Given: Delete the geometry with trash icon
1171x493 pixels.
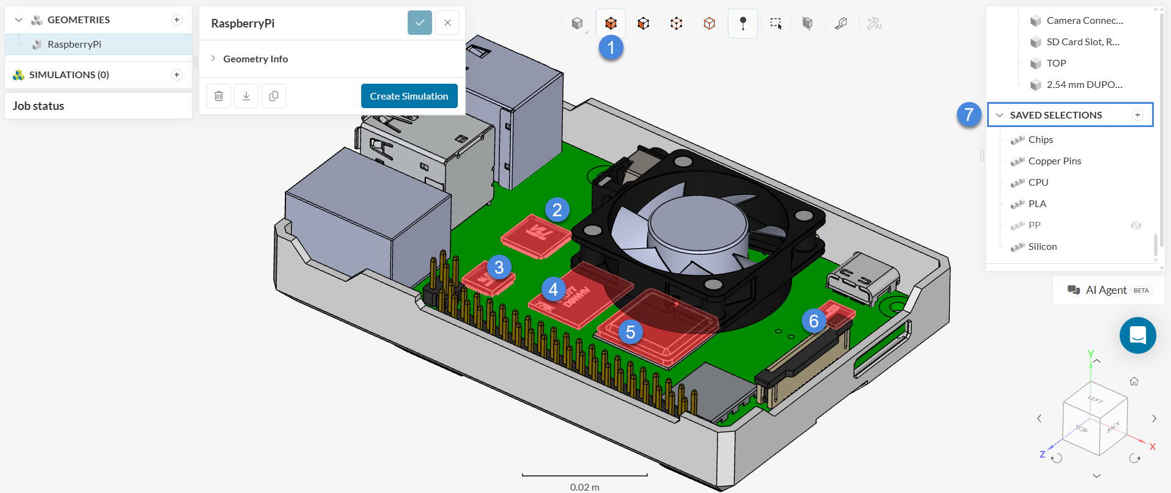Looking at the screenshot, I should pos(219,96).
